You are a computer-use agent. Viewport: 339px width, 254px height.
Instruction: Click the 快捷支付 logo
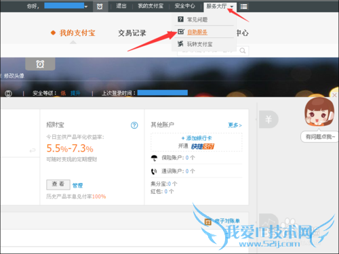pos(203,146)
